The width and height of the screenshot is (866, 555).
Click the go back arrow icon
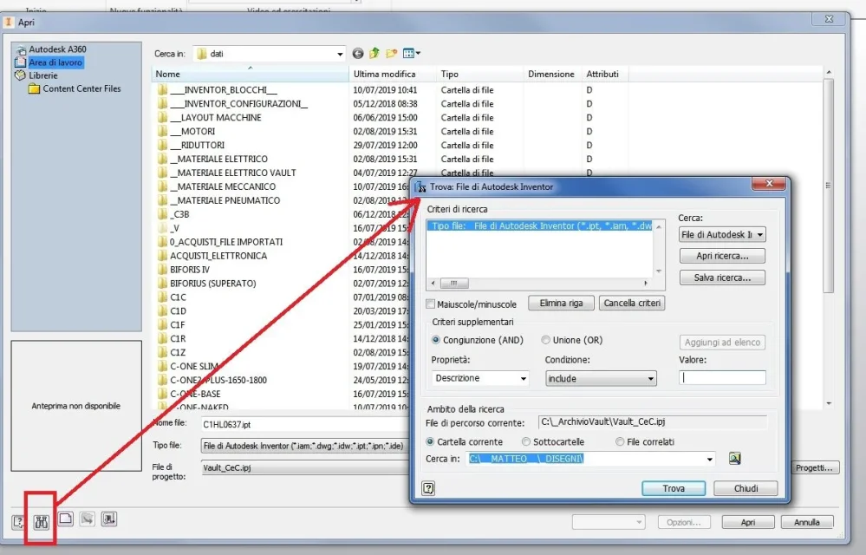pyautogui.click(x=358, y=54)
